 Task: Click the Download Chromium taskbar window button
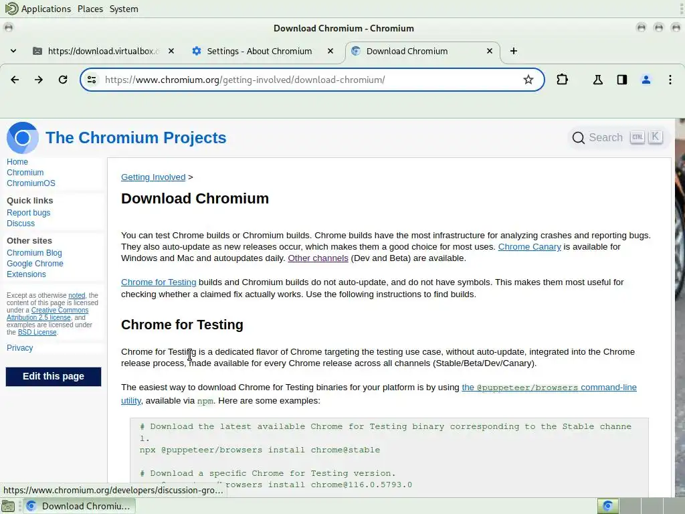pos(79,506)
